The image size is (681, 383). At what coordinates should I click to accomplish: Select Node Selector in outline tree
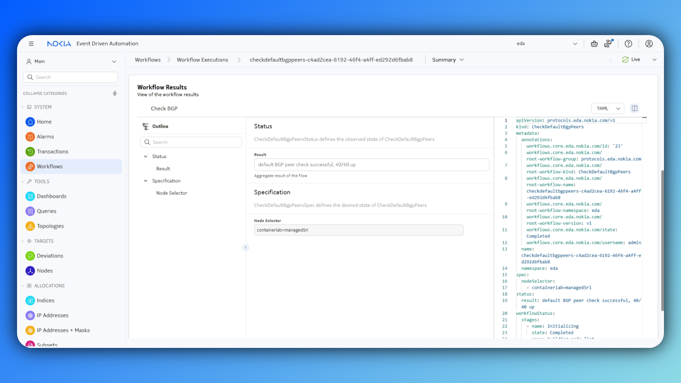[172, 193]
